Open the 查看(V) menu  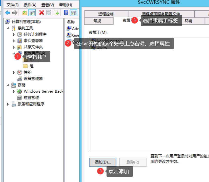(48, 5)
